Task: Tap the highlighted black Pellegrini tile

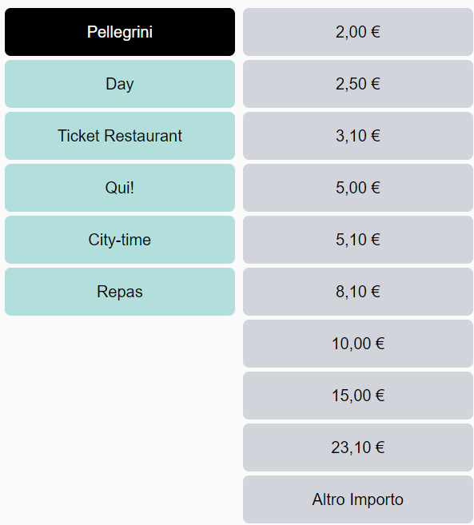Action: [x=120, y=32]
